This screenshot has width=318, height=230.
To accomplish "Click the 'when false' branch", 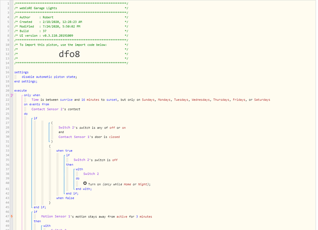I will 65,198.
